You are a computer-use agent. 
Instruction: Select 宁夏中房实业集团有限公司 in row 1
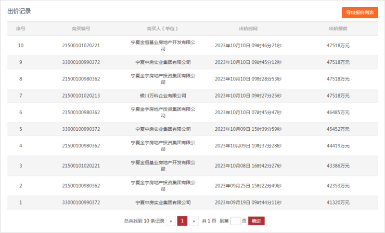[163, 202]
